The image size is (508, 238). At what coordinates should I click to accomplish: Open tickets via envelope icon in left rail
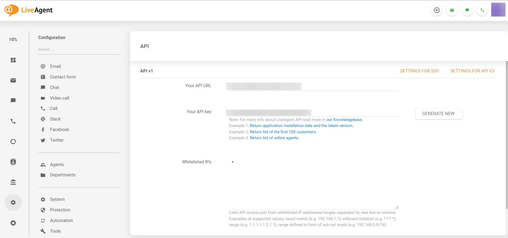pyautogui.click(x=13, y=80)
